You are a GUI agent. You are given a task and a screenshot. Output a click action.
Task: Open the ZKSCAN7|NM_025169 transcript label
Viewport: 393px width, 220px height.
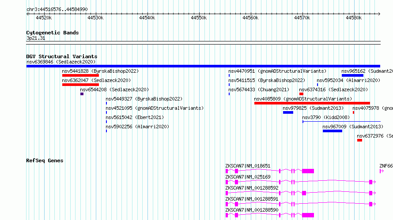pos(248,177)
